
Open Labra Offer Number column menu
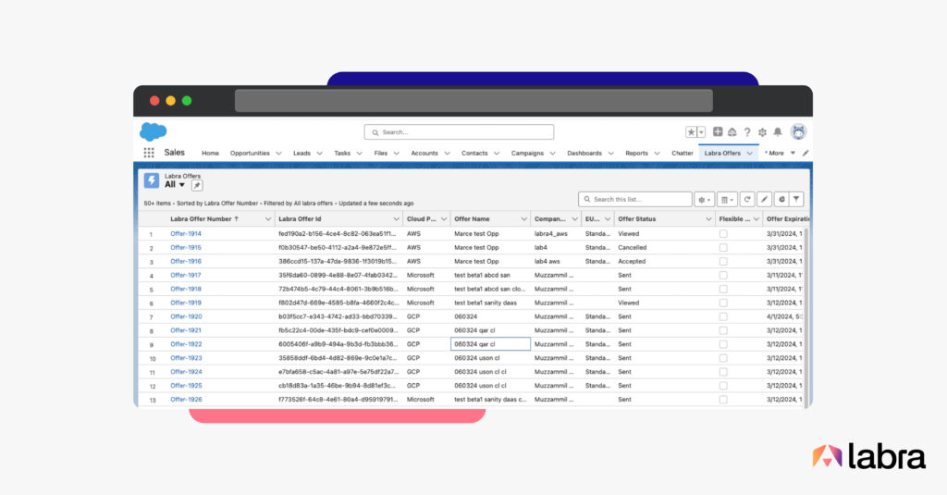click(x=267, y=219)
